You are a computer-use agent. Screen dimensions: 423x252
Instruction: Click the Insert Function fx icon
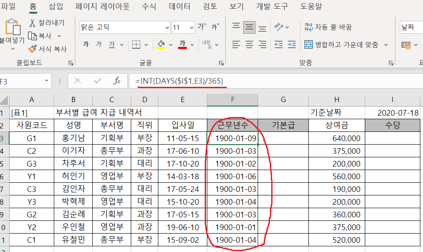tap(117, 81)
